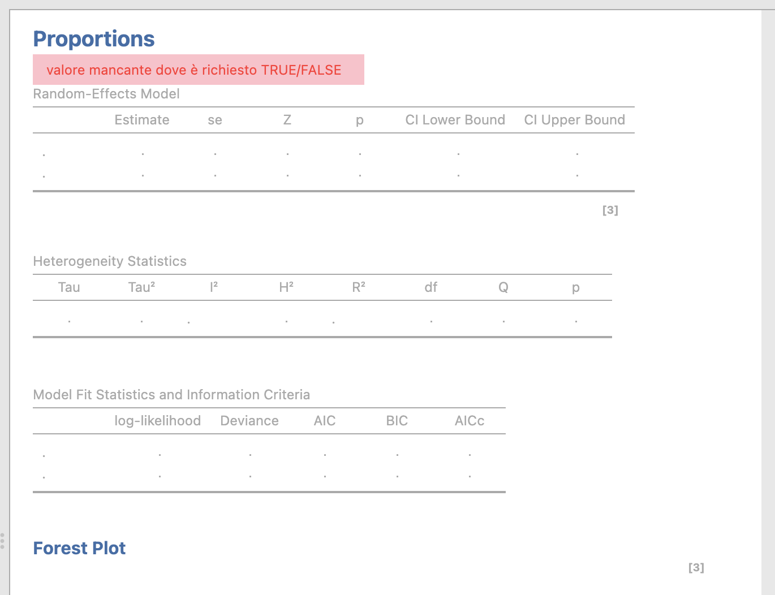
Task: Open reference [3] below Random-Effects table
Action: click(x=610, y=210)
